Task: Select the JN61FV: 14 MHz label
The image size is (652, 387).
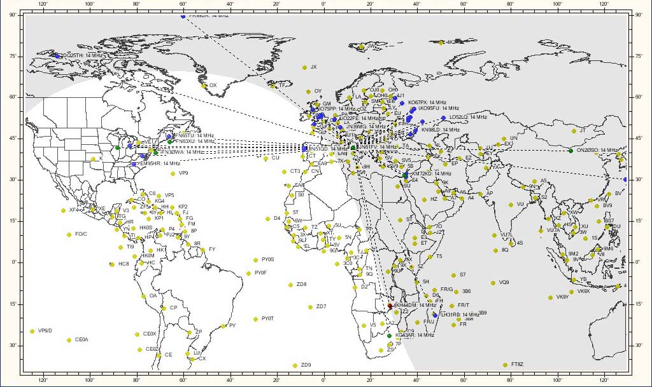Action: pyautogui.click(x=378, y=147)
